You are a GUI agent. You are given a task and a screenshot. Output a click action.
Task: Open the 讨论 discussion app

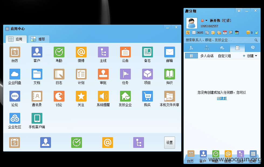[59, 96]
